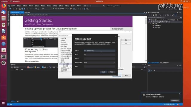Click the Home icon in Solution Explorer
This screenshot has height=107, width=191.
[x=153, y=15]
